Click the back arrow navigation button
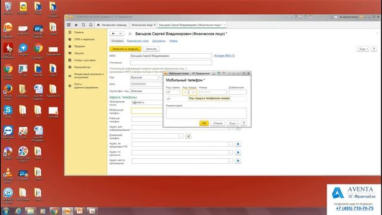The height and width of the screenshot is (215, 382). 113,33
